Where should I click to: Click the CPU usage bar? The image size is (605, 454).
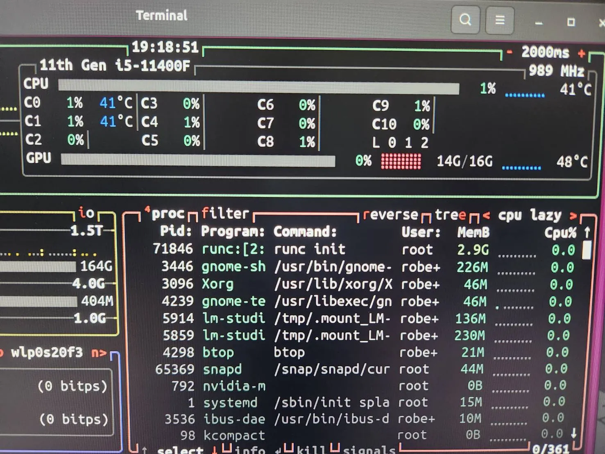tap(259, 87)
